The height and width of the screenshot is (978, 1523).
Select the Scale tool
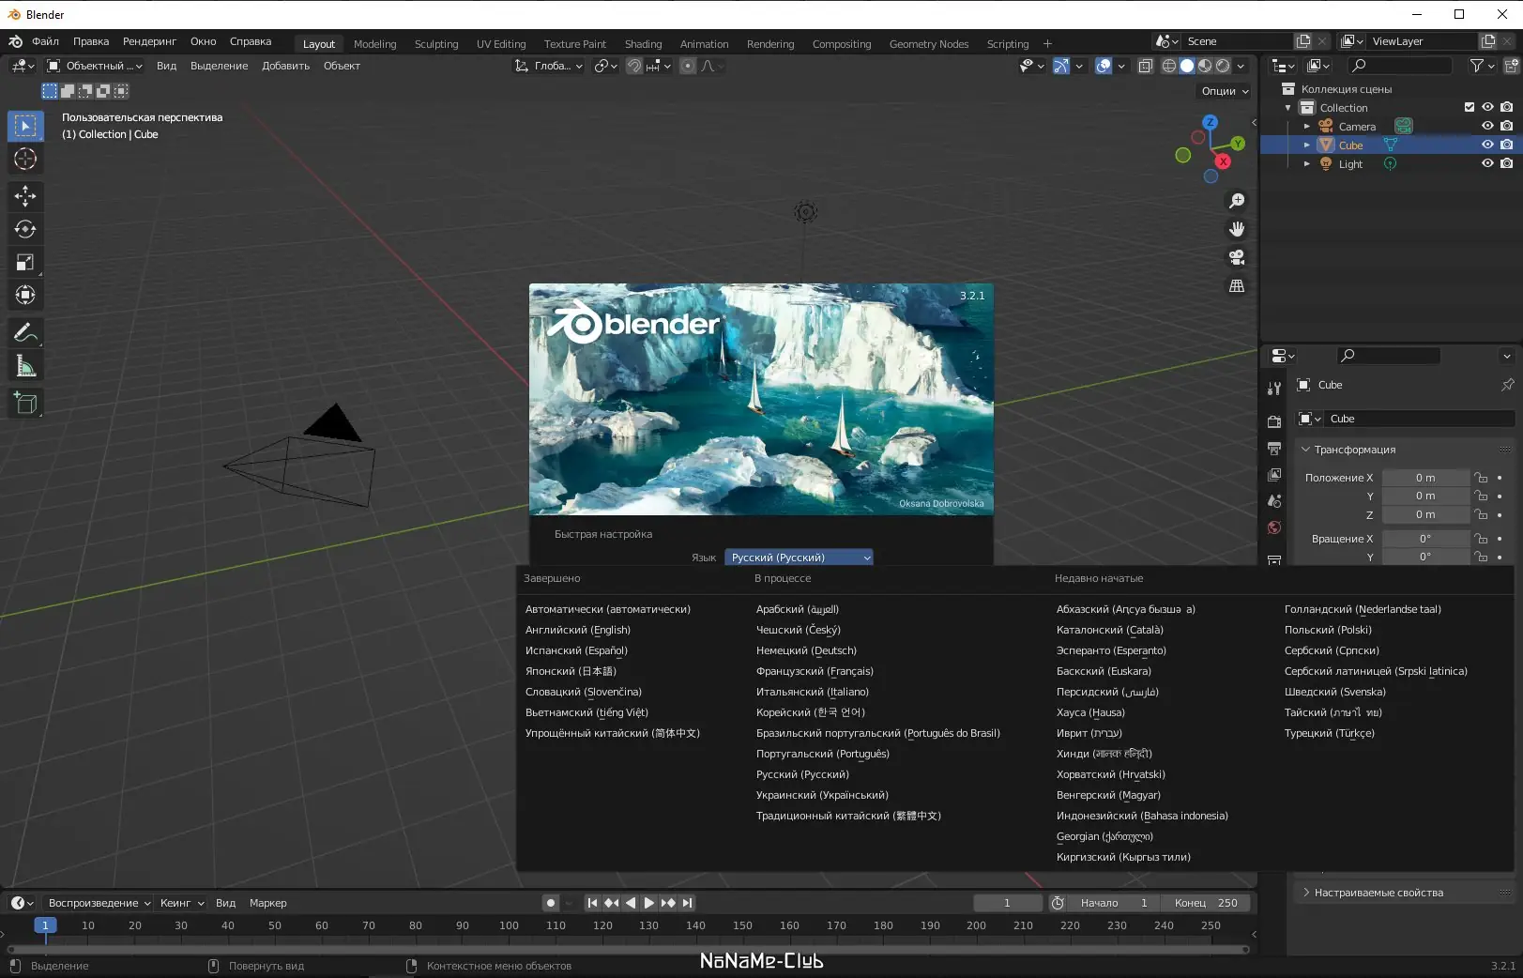coord(25,263)
